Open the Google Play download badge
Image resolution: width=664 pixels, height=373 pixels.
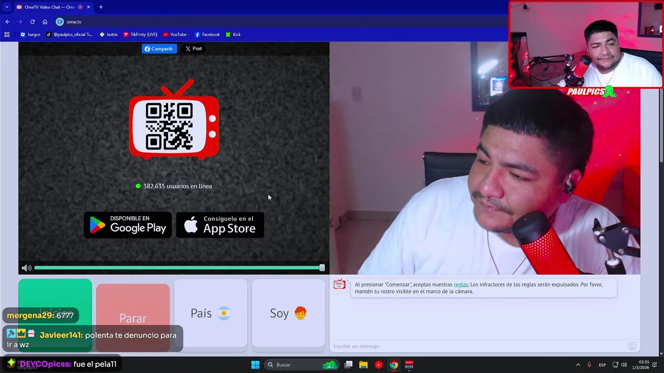[x=128, y=225]
